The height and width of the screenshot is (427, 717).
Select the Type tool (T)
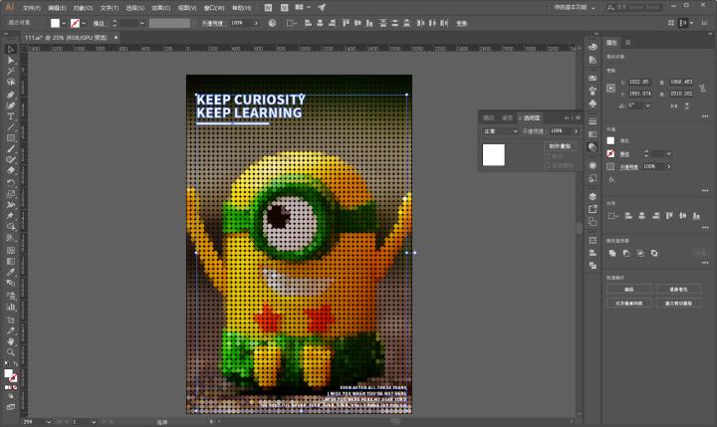[11, 115]
